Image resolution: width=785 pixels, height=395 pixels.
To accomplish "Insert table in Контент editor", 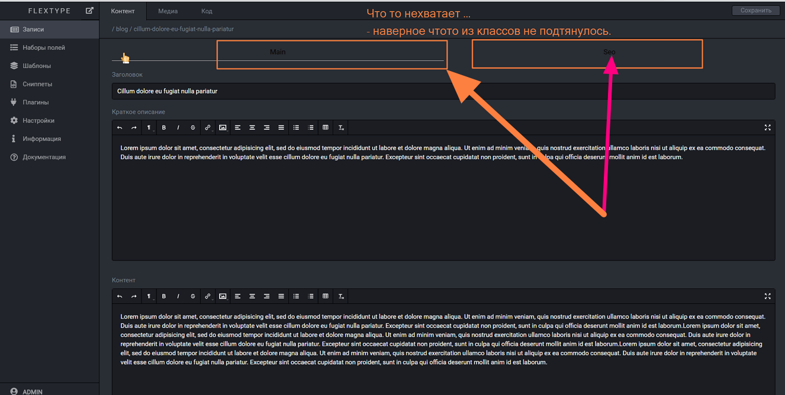I will [x=326, y=296].
